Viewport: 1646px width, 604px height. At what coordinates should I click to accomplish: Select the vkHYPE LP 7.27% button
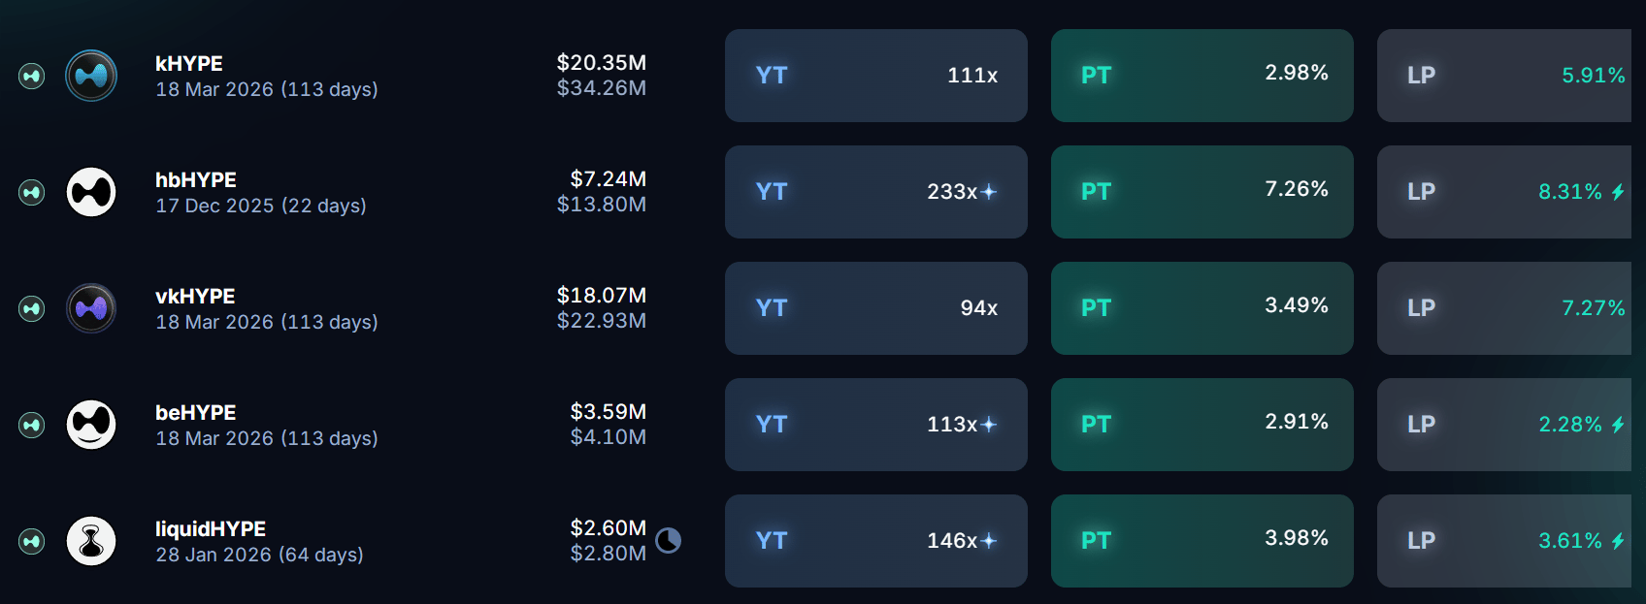[1504, 308]
